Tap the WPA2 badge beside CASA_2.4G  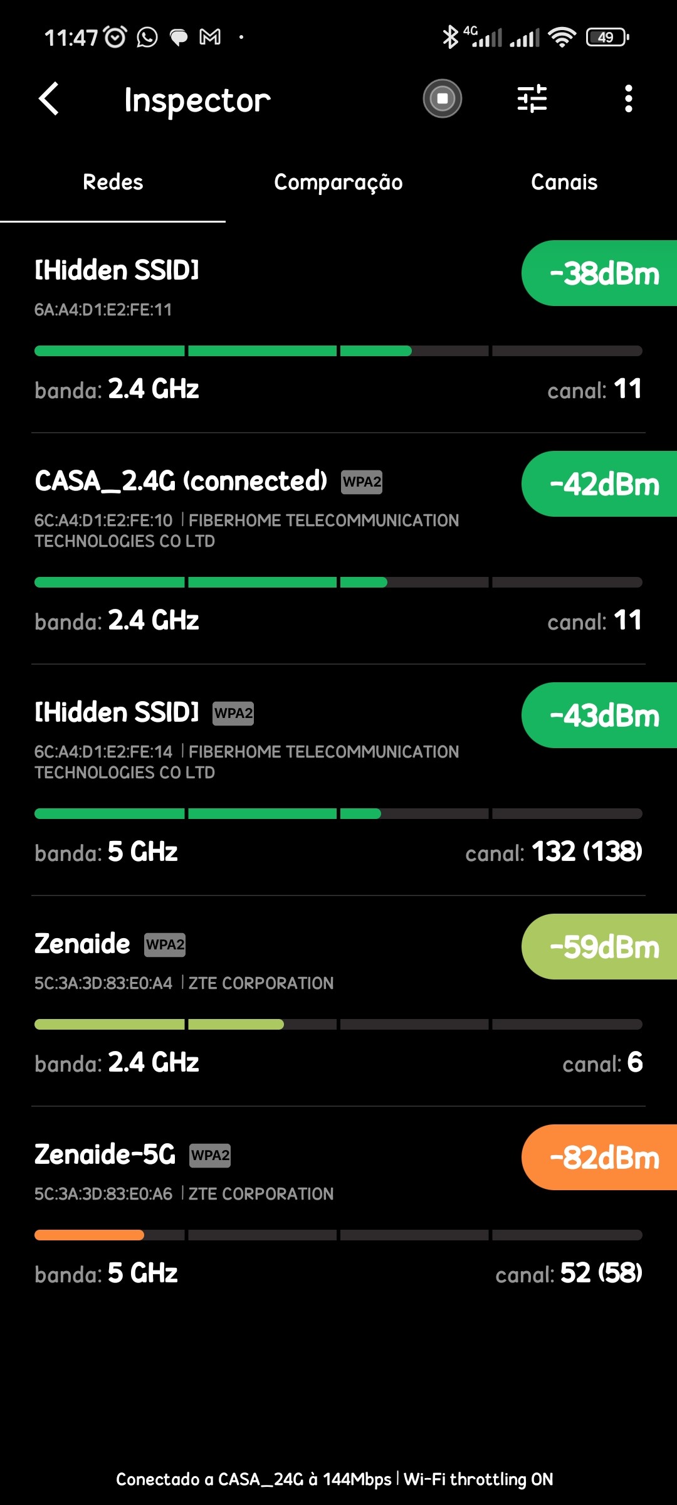[x=362, y=482]
